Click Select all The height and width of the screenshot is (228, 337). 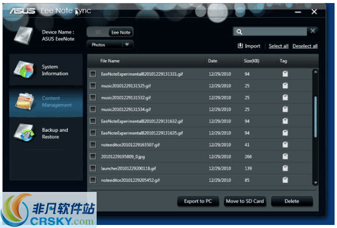pos(278,46)
